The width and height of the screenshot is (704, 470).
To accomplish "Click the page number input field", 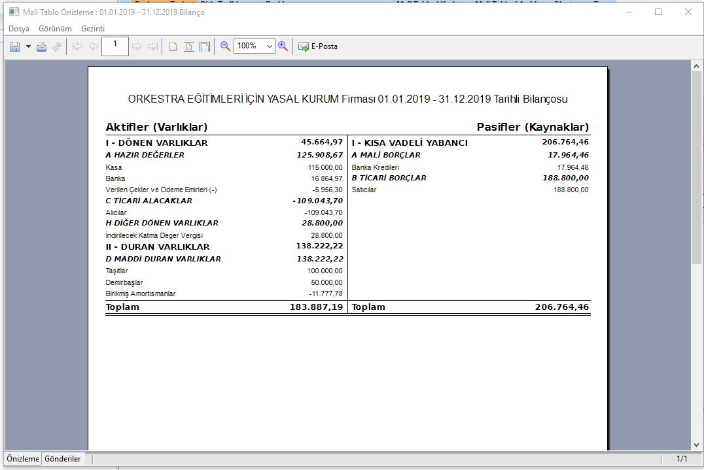I will click(x=115, y=46).
